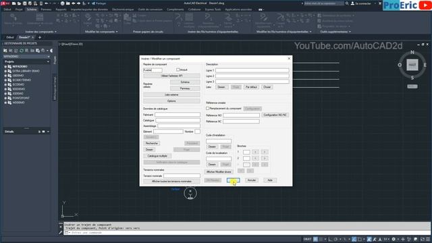The width and height of the screenshot is (432, 243).
Task: Click the Modifier component large ribbon icon
Action: (88, 20)
